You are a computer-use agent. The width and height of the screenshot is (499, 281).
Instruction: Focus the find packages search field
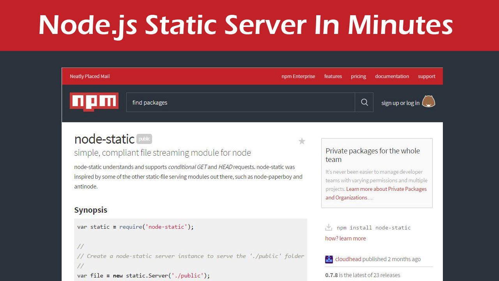click(241, 102)
